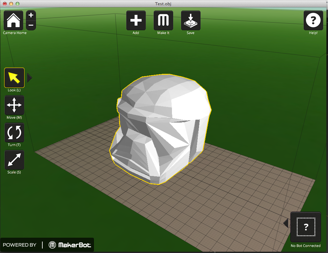Add a new model with Add icon

coord(136,20)
